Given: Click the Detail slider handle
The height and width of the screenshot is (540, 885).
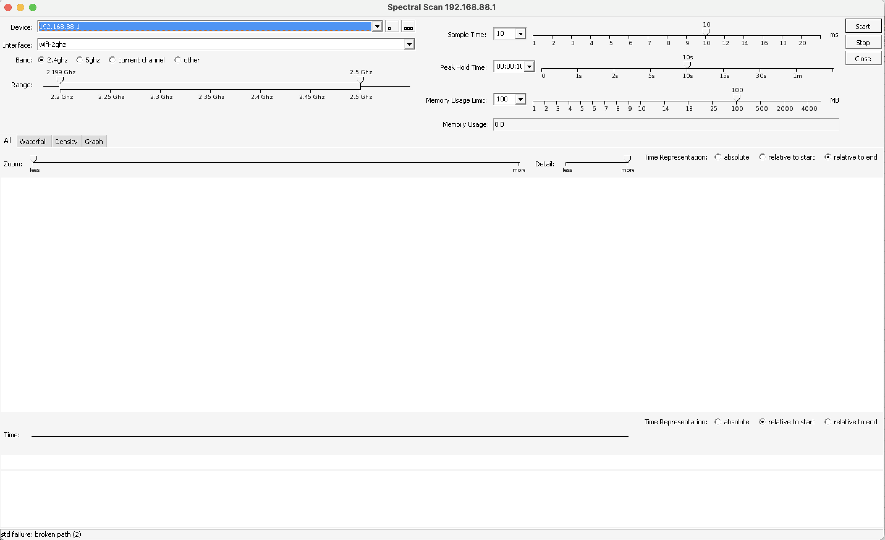Looking at the screenshot, I should coord(628,159).
